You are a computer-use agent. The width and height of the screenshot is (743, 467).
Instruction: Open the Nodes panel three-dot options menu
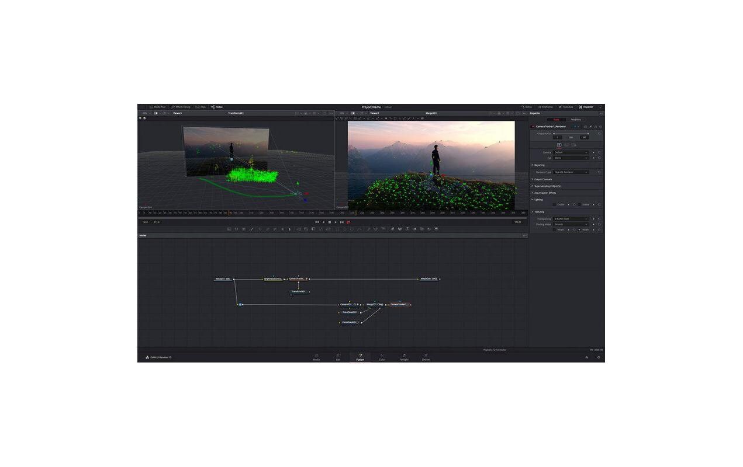coord(524,235)
